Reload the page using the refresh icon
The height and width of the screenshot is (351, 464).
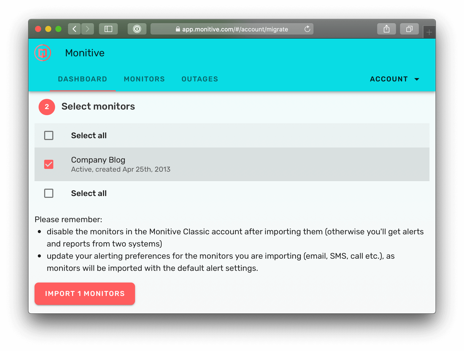pyautogui.click(x=307, y=29)
